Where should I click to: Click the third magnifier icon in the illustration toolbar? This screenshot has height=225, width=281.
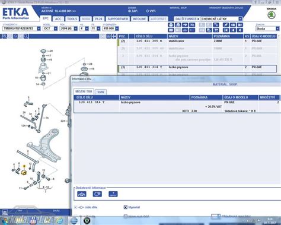[15, 36]
